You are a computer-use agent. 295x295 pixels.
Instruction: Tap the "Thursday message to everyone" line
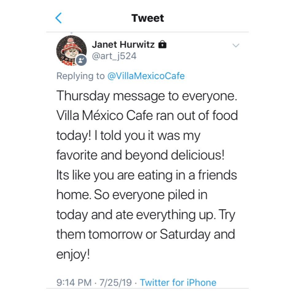pos(147,96)
